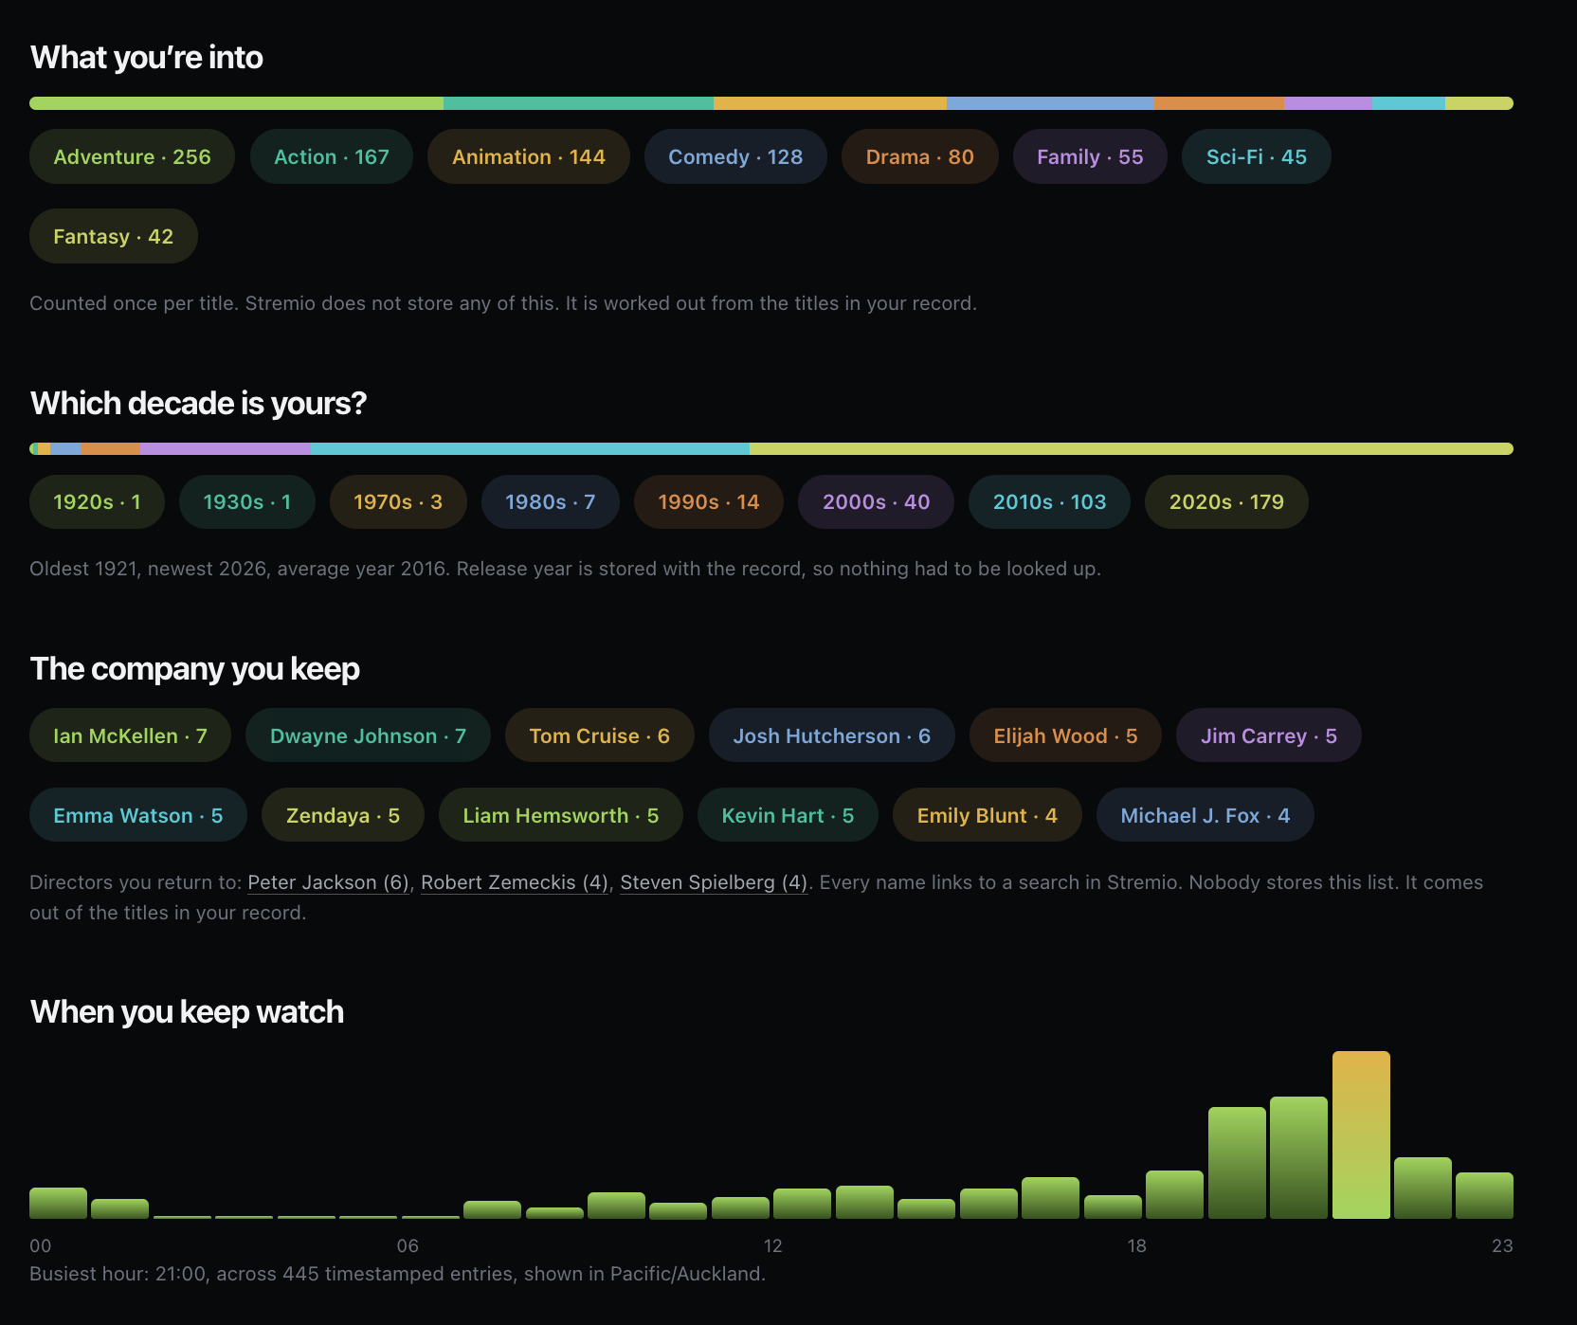
Task: Open the Sci-Fi · 45 genre chip
Action: (x=1257, y=156)
